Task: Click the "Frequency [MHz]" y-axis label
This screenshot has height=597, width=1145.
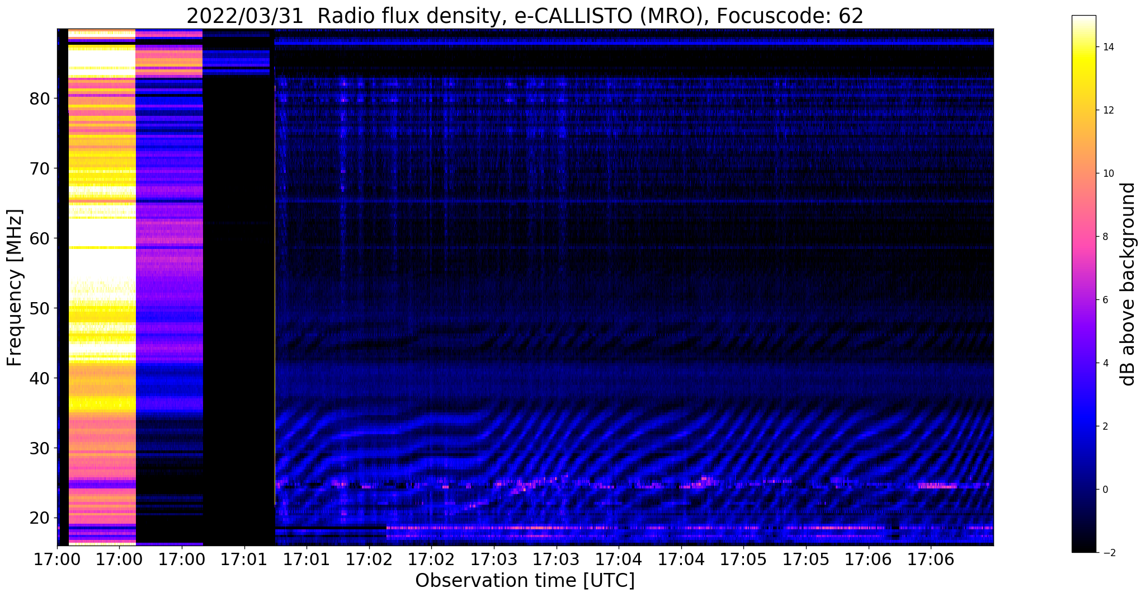Action: [15, 288]
